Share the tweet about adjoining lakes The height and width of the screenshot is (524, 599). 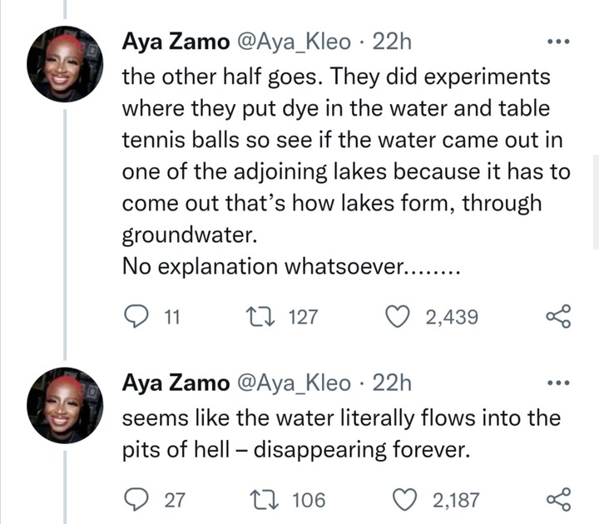click(x=558, y=317)
